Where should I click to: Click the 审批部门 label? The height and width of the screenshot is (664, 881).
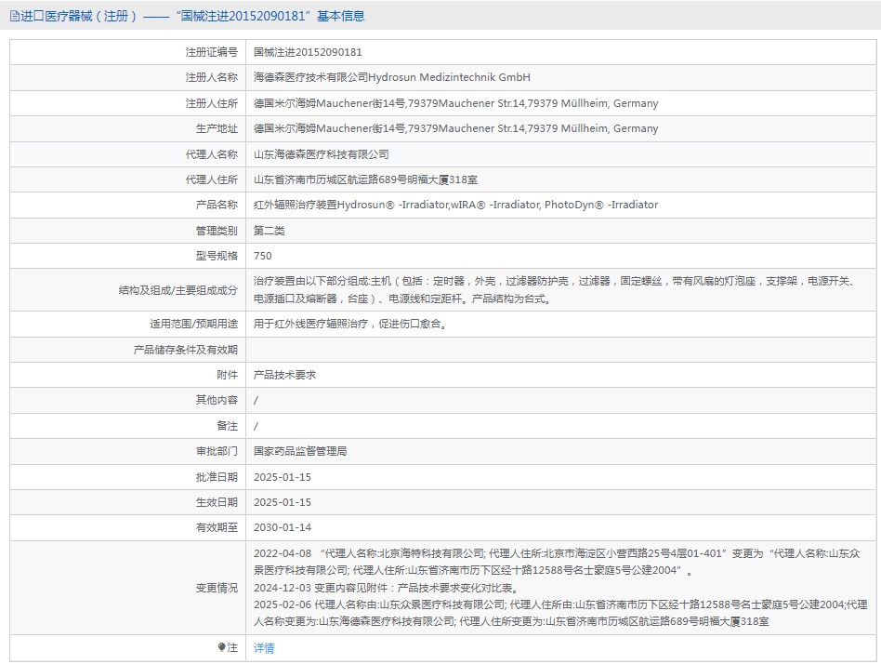217,451
